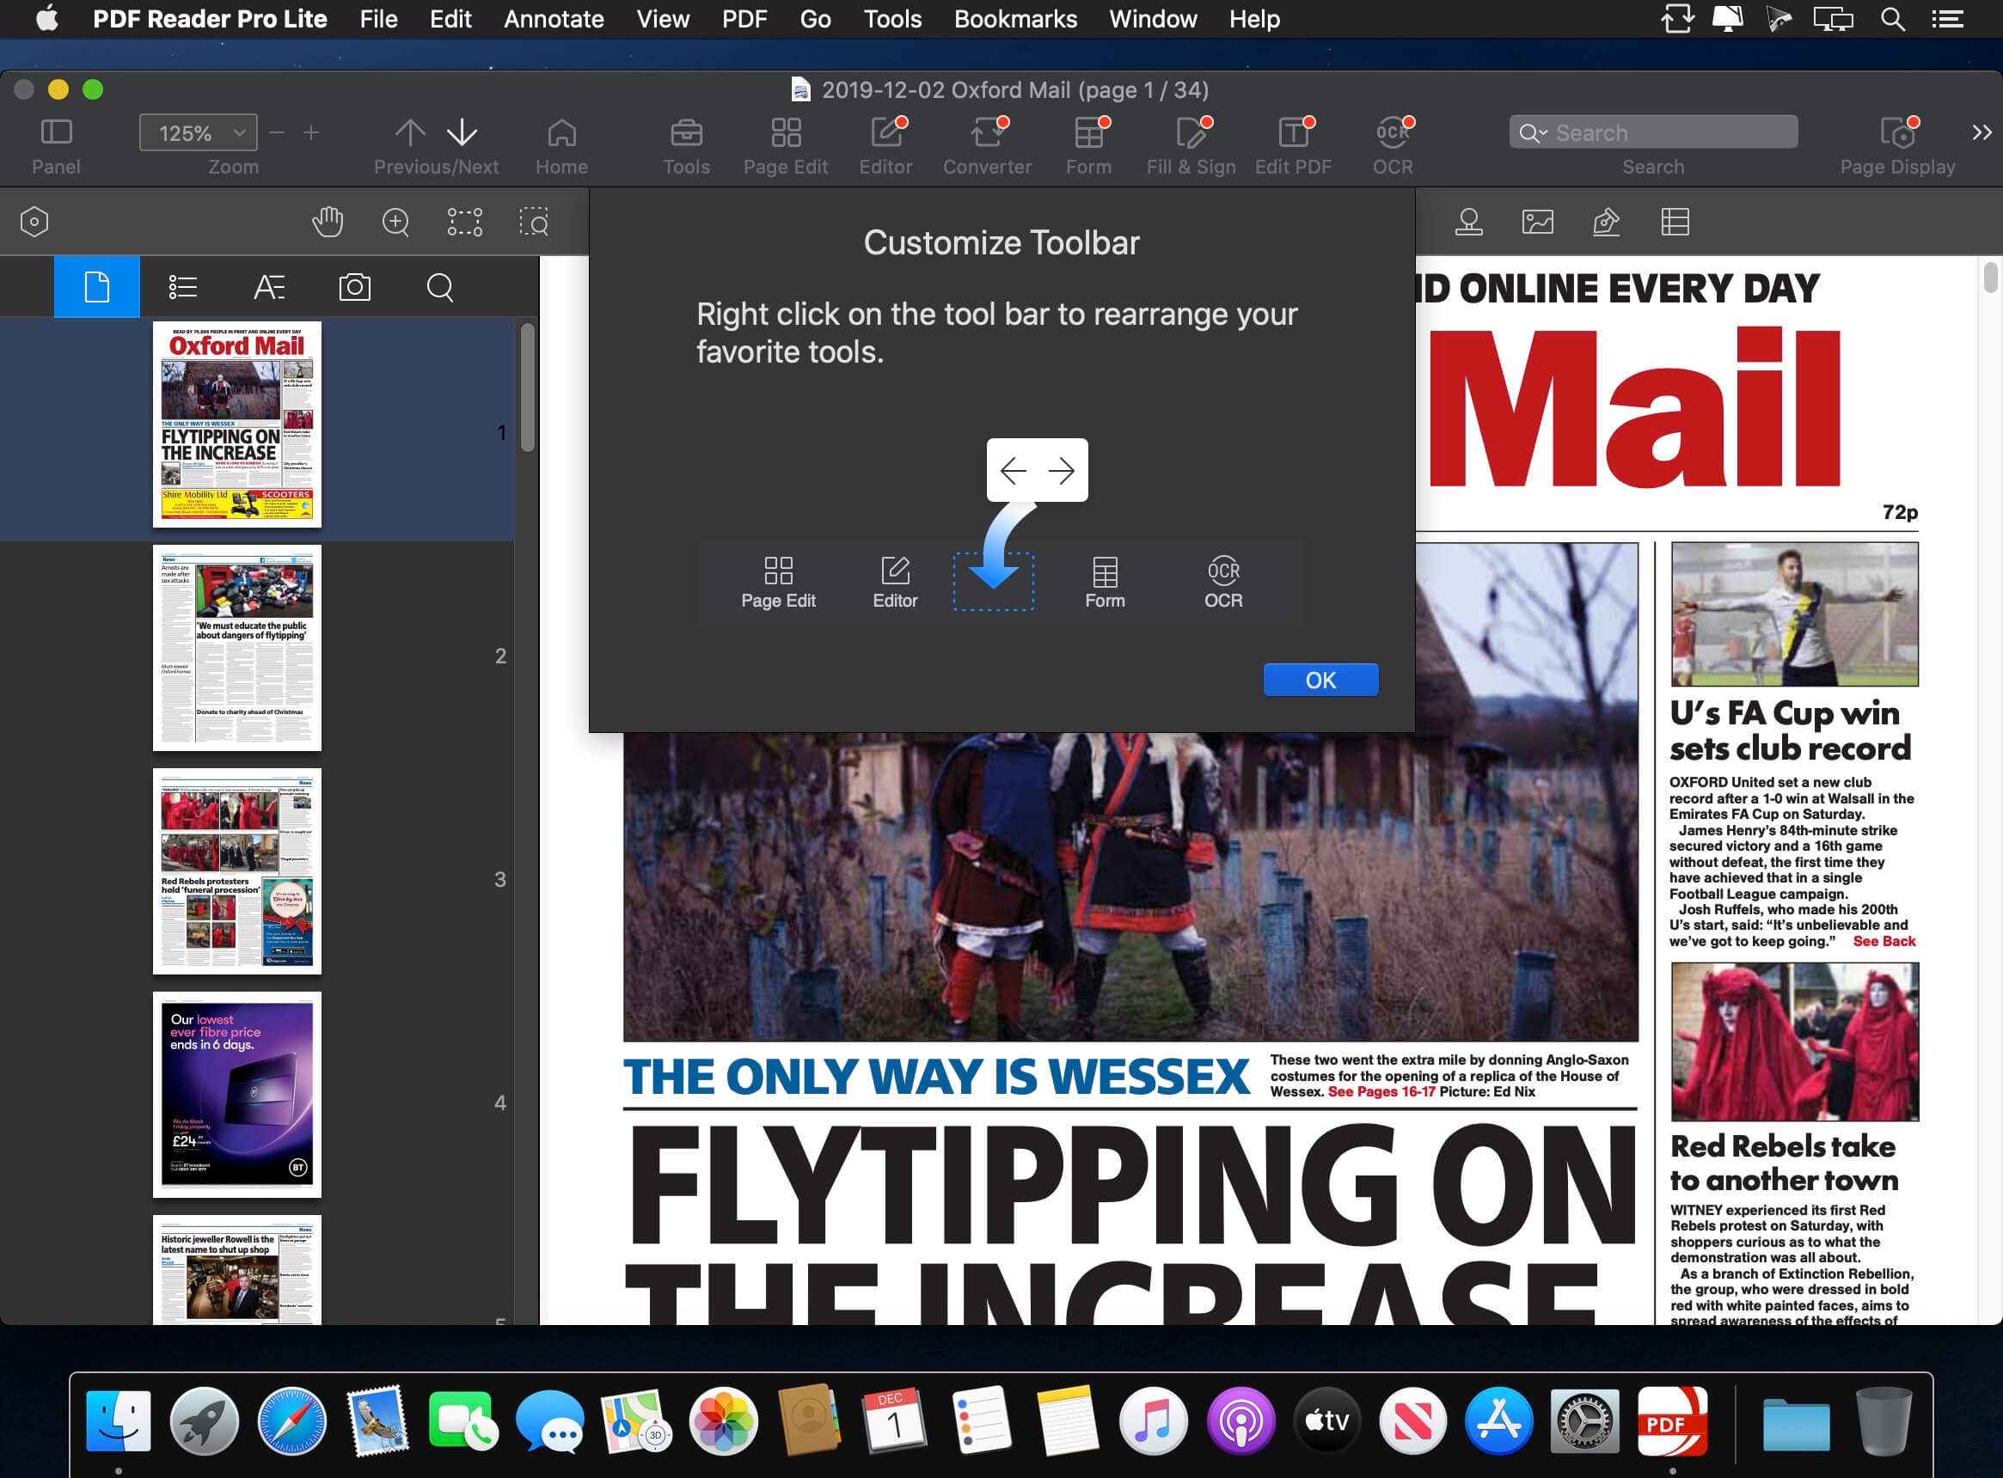Toggle the Panel sidebar visibility
Screen dimensions: 2003x1478
pos(56,144)
